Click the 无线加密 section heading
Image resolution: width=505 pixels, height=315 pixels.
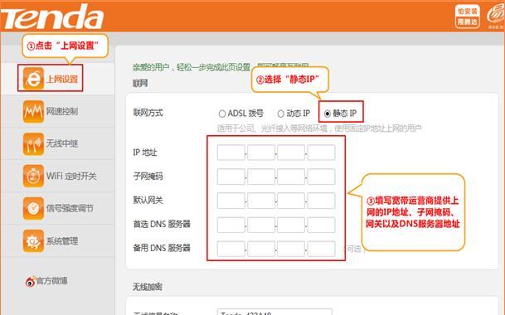click(x=148, y=287)
